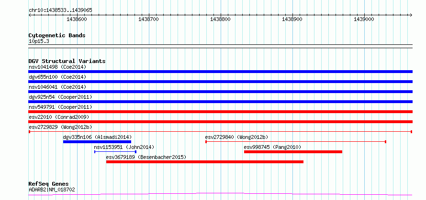Click the 1438900 ruler position label

tap(292, 19)
